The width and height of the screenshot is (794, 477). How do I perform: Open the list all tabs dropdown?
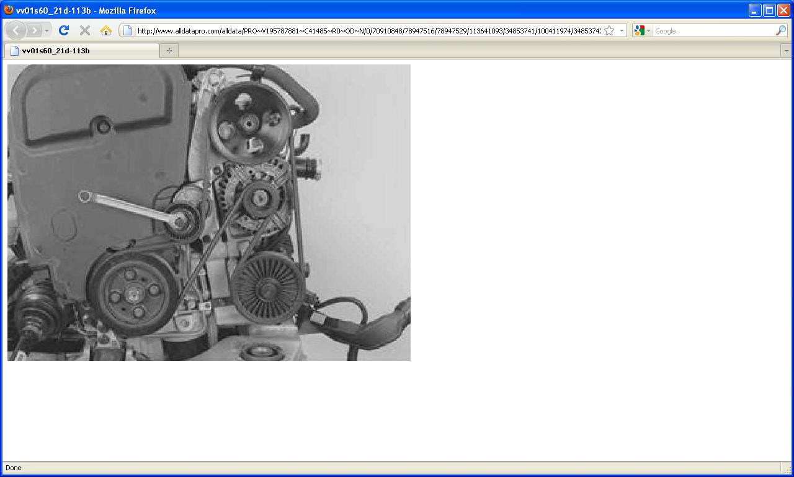click(x=787, y=51)
